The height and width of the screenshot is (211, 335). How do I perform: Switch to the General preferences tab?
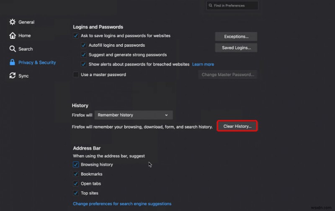point(26,22)
